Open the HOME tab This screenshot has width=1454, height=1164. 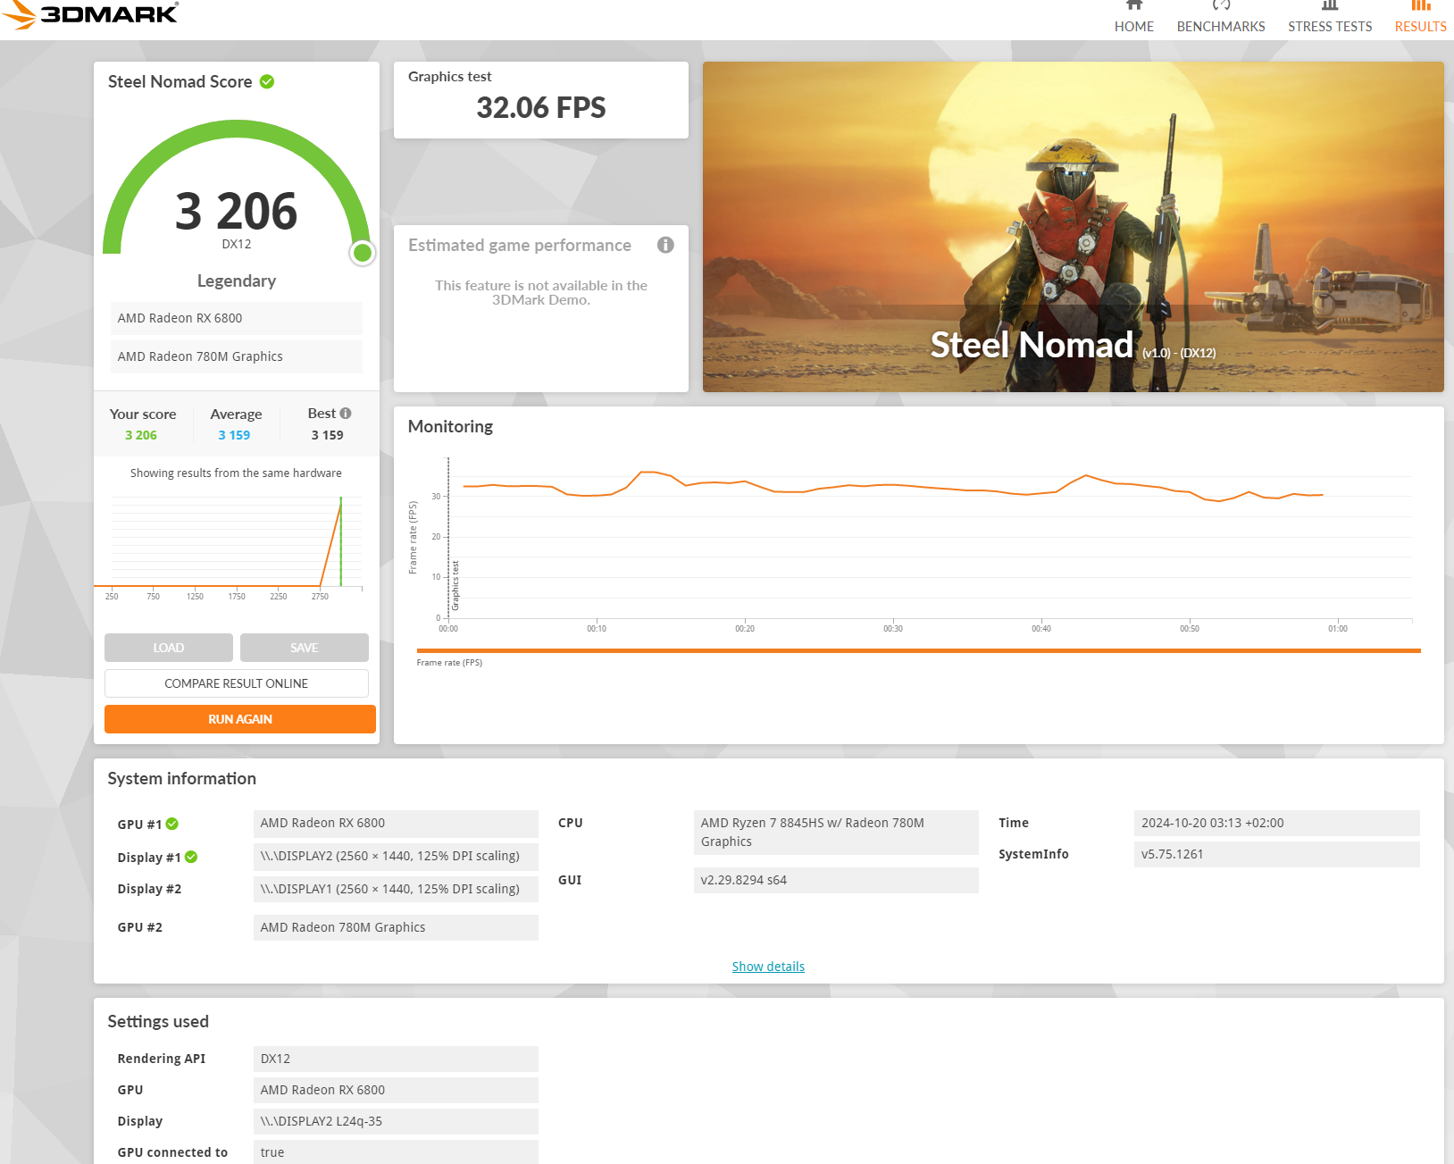pos(1133,18)
